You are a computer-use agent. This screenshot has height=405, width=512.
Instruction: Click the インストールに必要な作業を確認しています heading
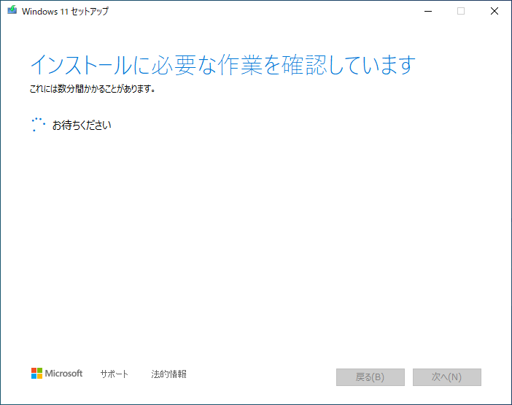222,65
